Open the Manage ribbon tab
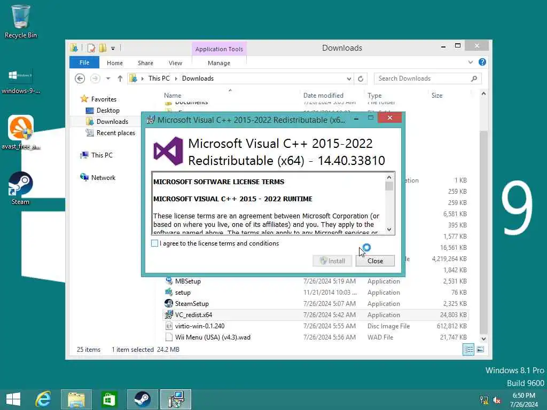 coord(218,63)
